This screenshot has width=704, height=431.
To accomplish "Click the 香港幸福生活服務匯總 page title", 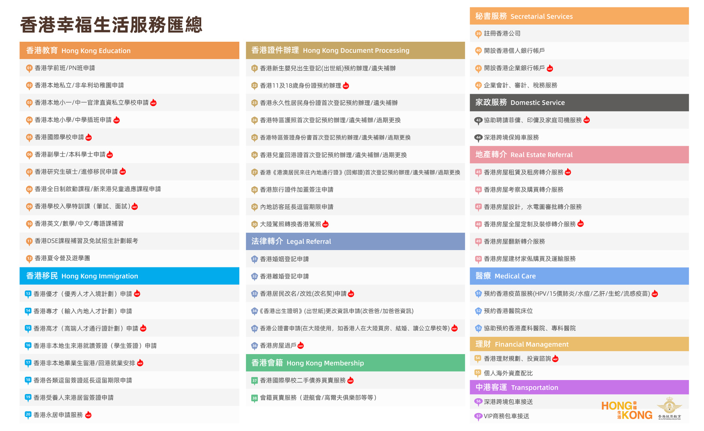I will pos(111,25).
